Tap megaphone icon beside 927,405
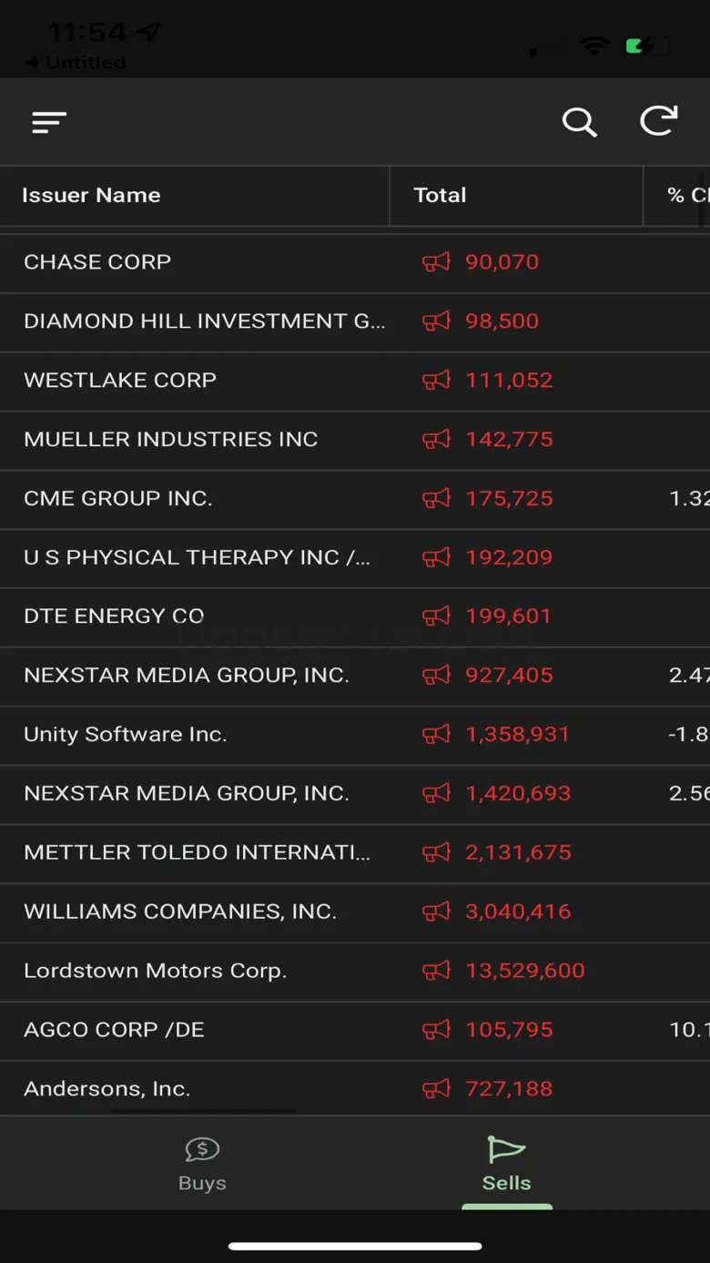Screen dimensions: 710x1263 436,676
